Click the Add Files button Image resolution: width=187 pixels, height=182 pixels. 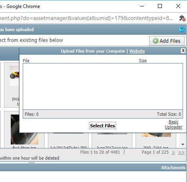167,41
